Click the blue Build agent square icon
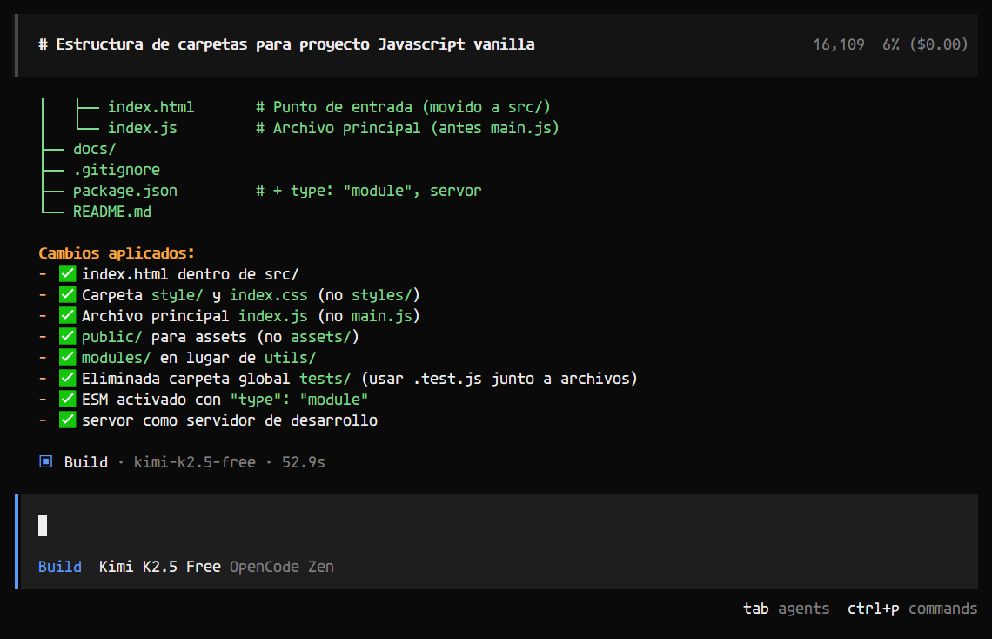 (x=45, y=462)
